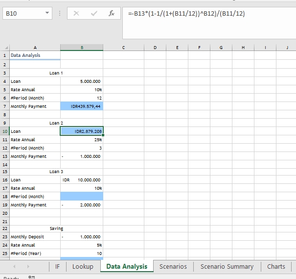296x279 pixels.
Task: Select Monthly Deposit value 1.000.000 in row 23
Action: 82,237
